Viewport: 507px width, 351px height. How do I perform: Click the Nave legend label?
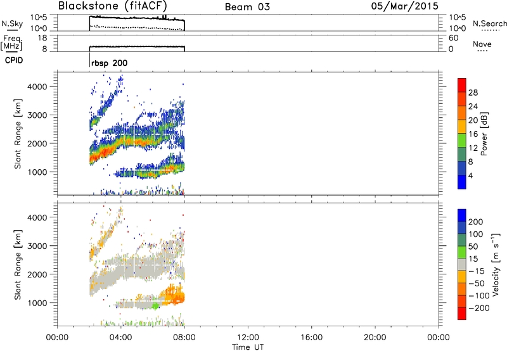tap(482, 44)
